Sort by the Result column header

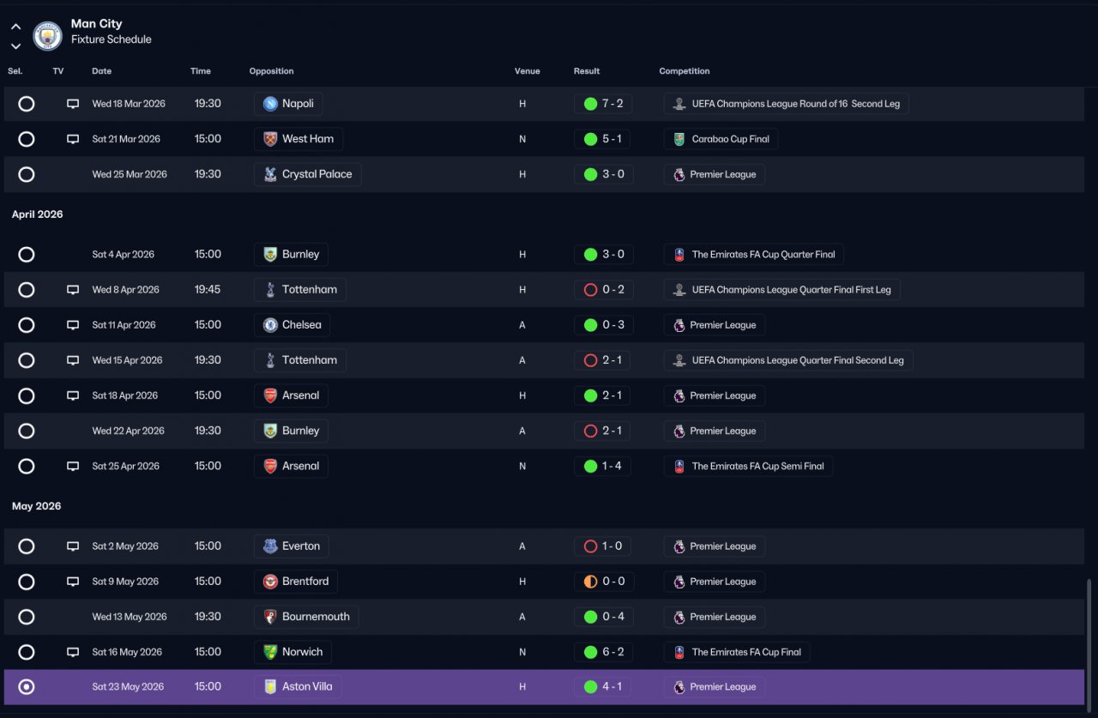point(587,71)
